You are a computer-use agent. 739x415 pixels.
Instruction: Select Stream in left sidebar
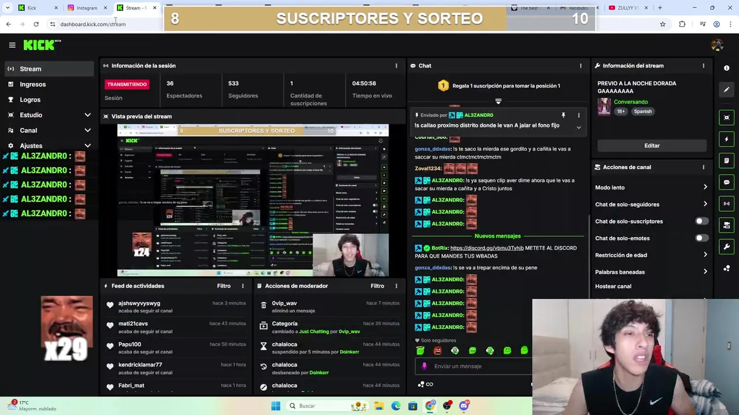[49, 69]
